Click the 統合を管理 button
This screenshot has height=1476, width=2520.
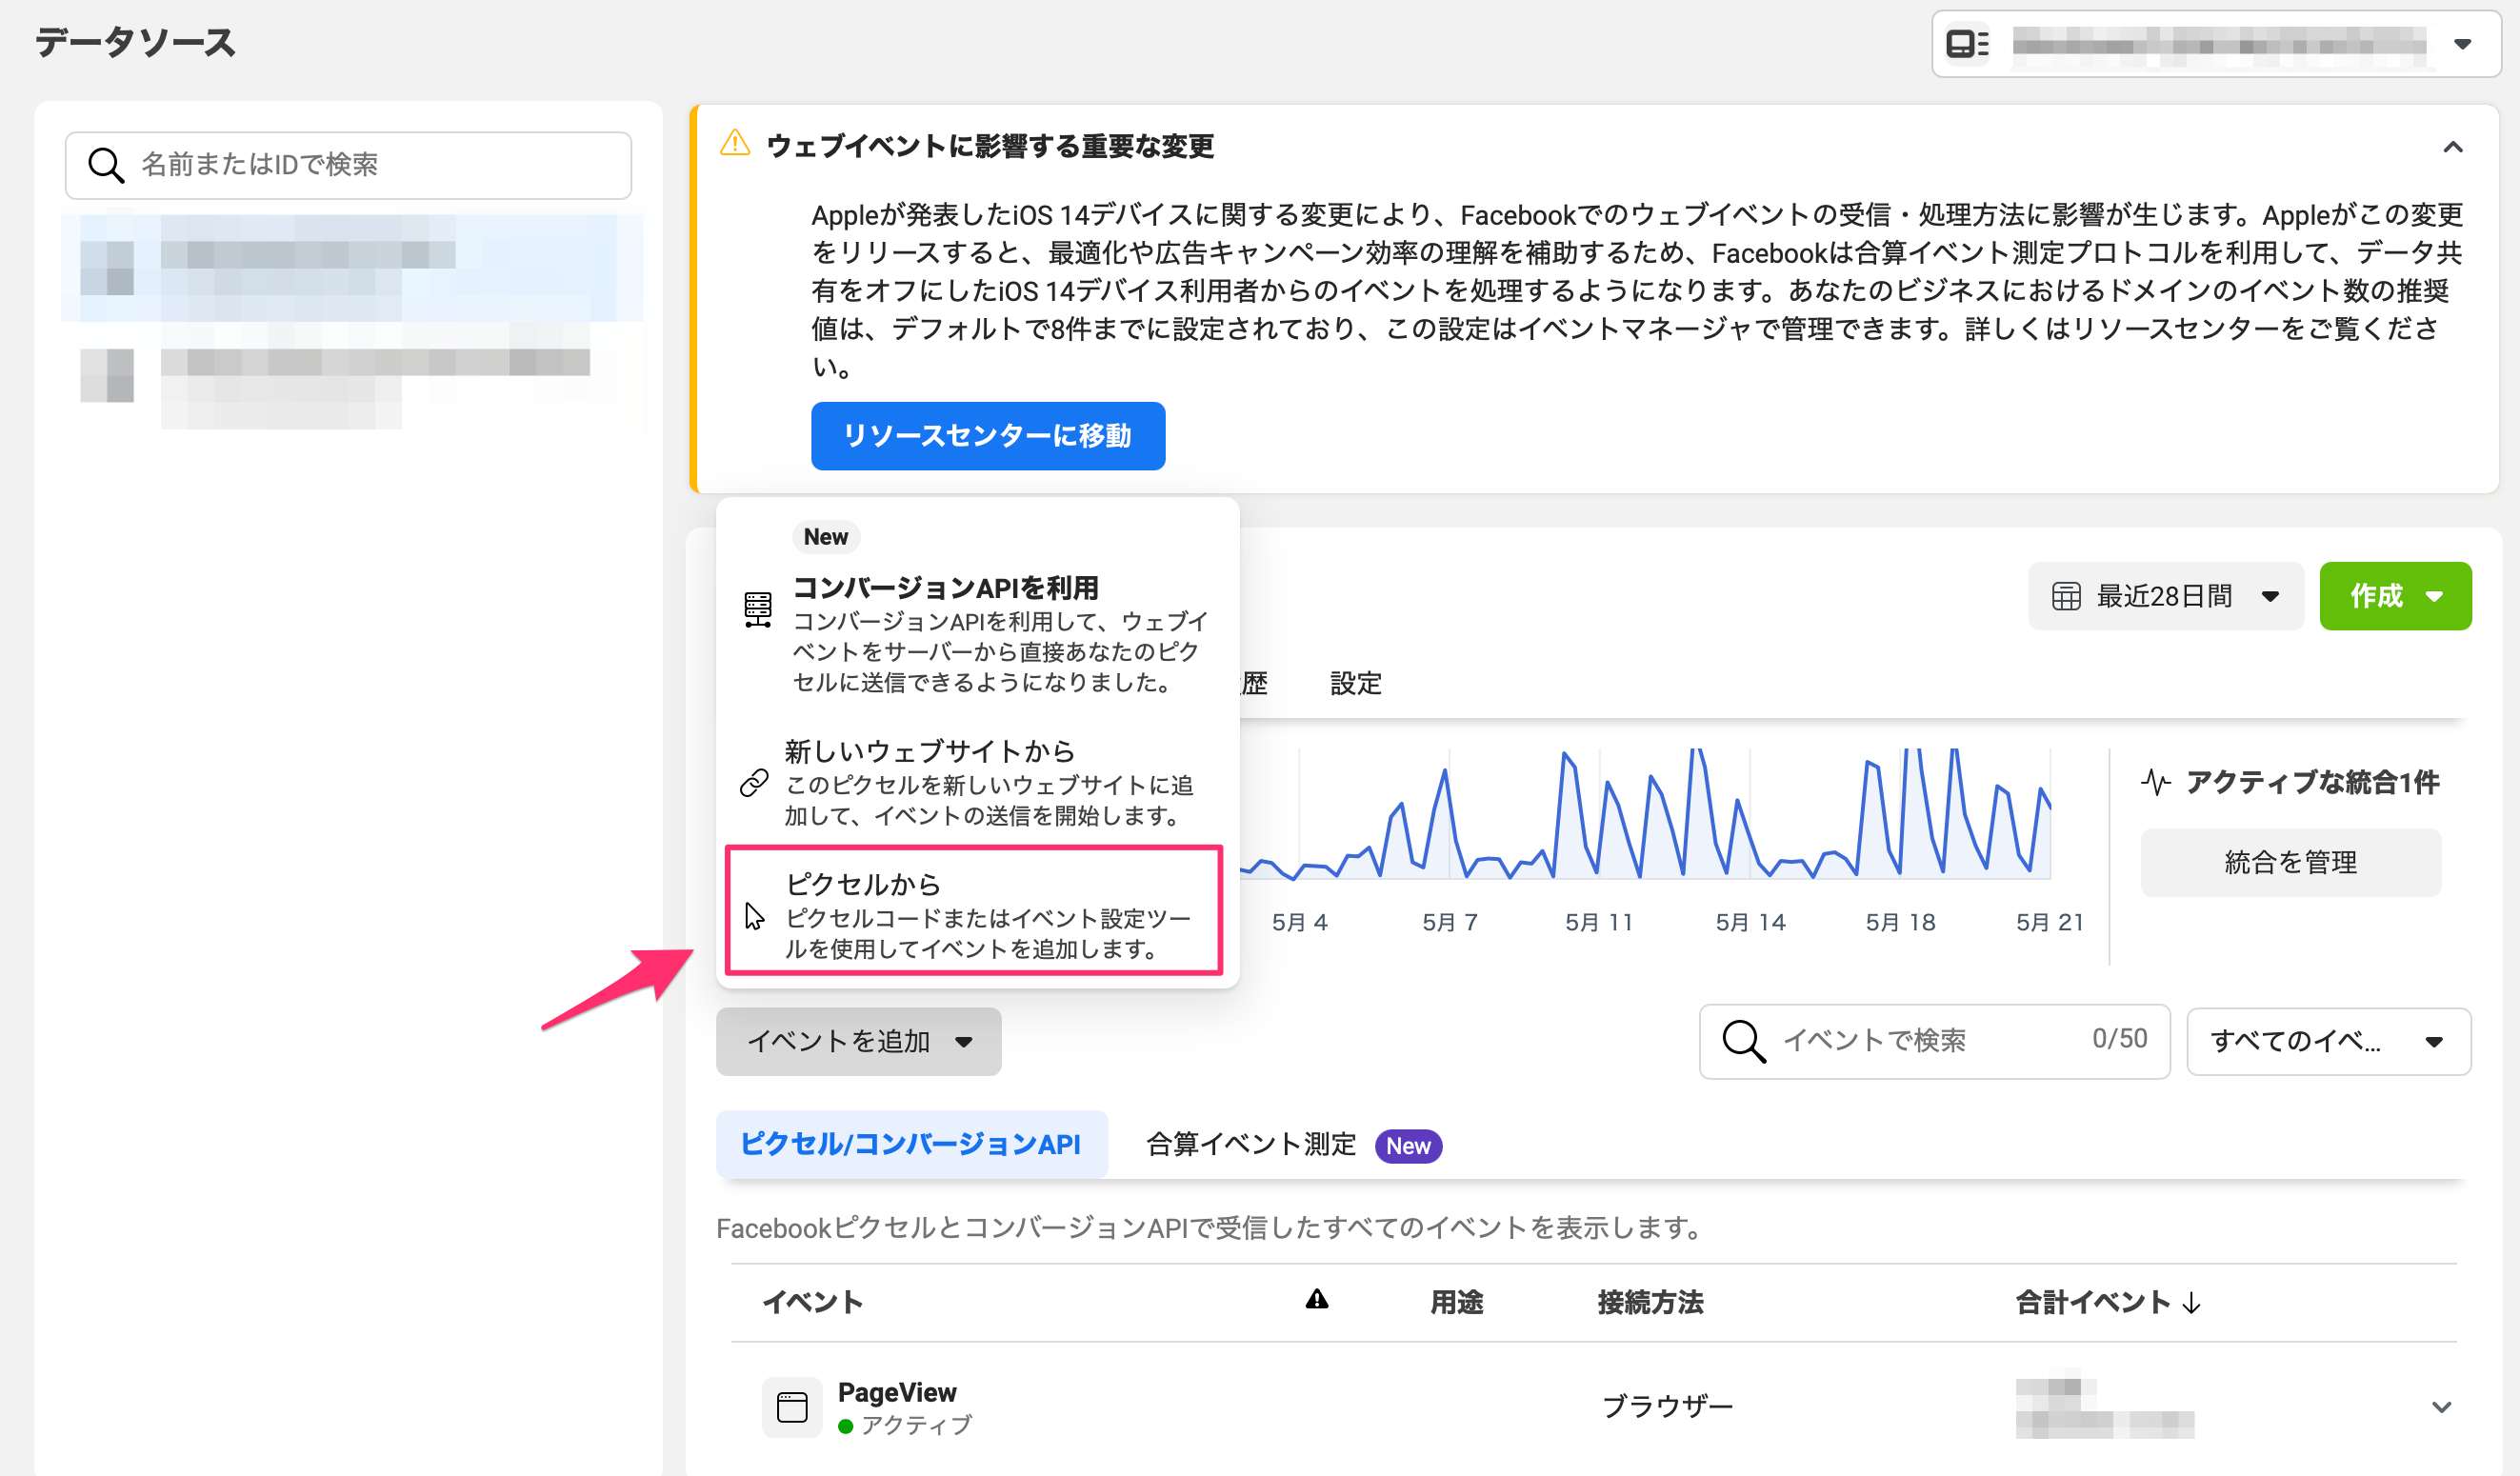click(2290, 862)
